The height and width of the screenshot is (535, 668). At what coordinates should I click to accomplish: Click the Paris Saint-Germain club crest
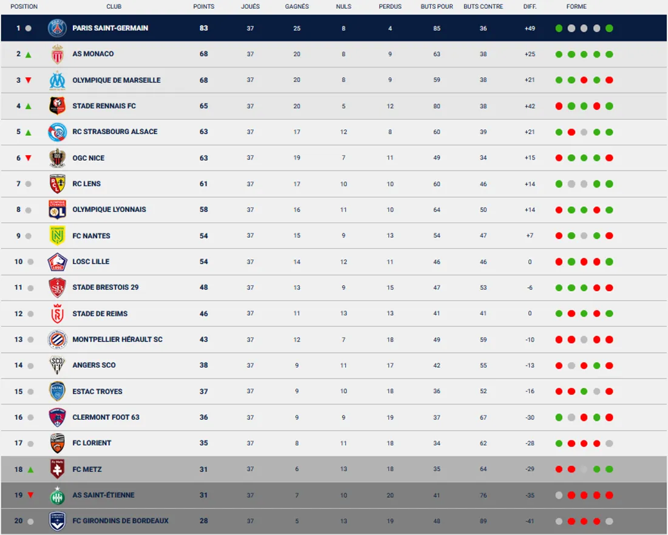(57, 28)
